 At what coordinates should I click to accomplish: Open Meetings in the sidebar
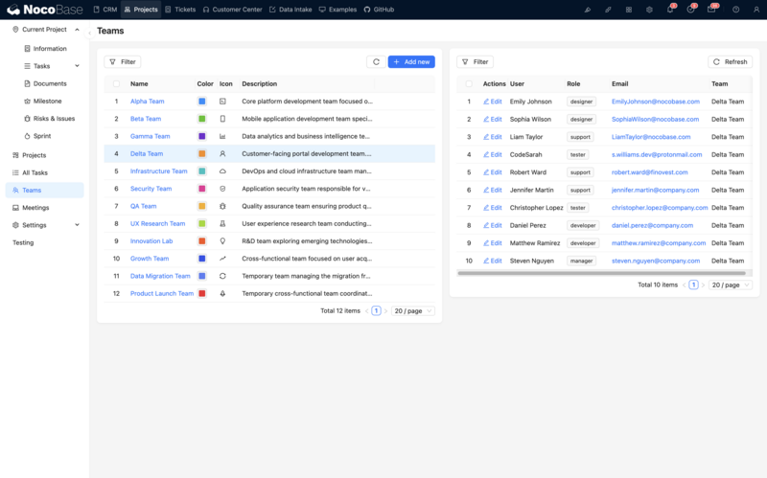35,208
